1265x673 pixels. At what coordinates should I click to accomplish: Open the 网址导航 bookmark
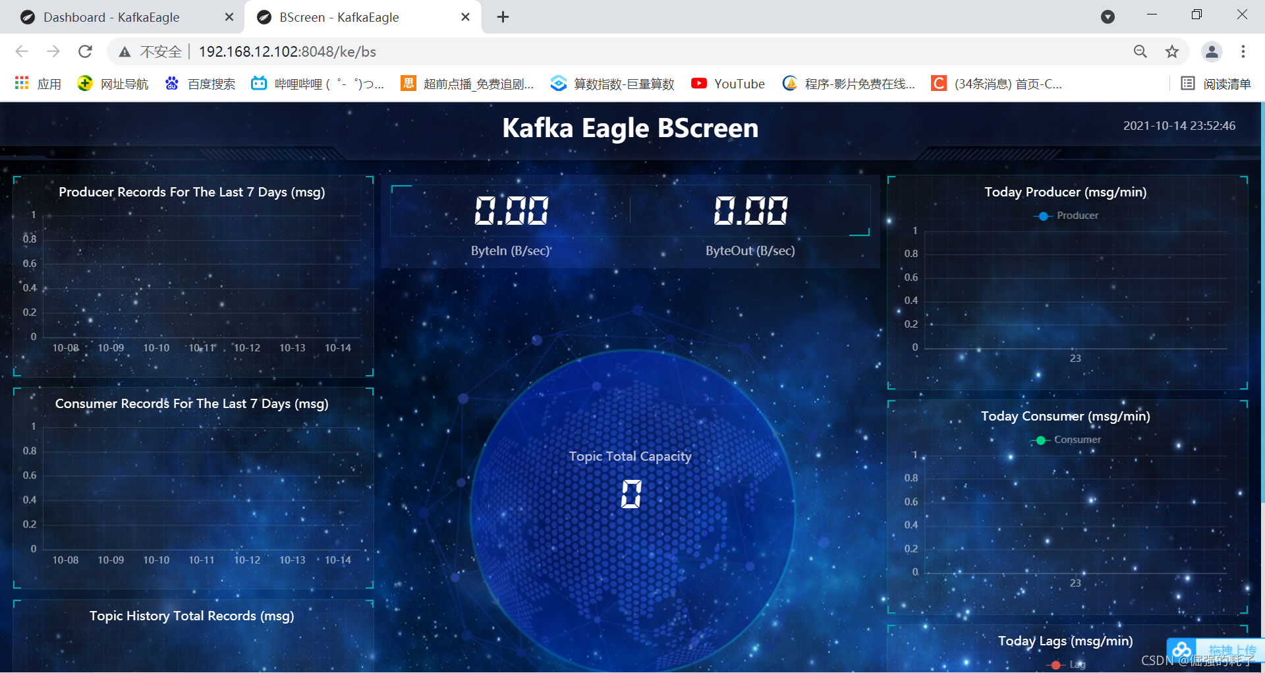113,84
